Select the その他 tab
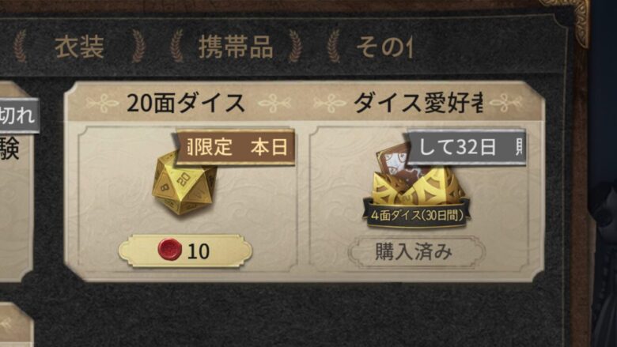The height and width of the screenshot is (347, 617). point(384,47)
